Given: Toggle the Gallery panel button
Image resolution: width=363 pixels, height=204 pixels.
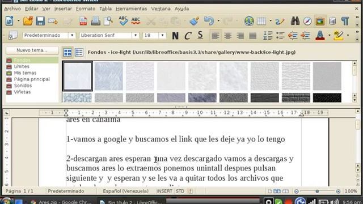Looking at the screenshot, I should [x=320, y=22].
